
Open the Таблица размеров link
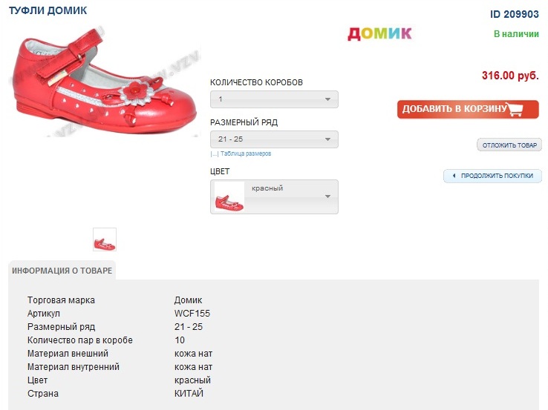tap(246, 154)
